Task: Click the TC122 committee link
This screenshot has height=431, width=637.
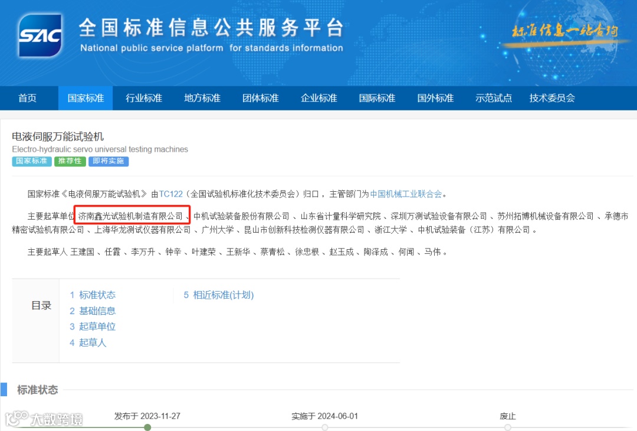Action: 171,194
